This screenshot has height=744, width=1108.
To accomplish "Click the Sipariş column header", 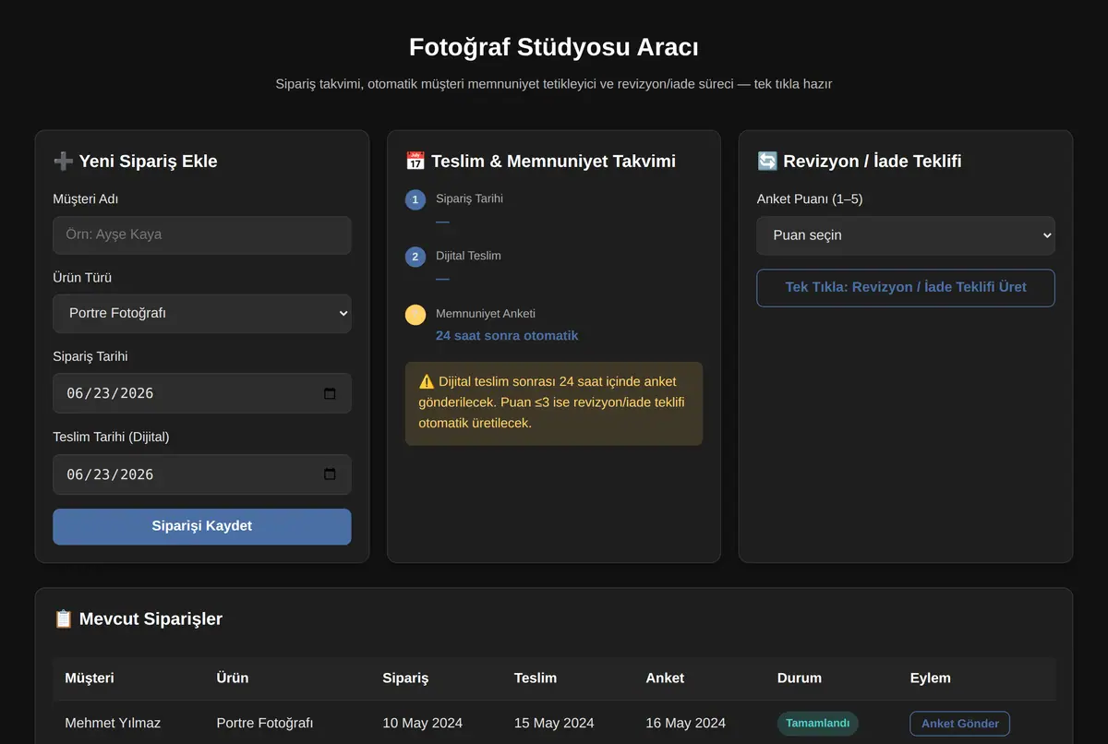I will click(405, 678).
